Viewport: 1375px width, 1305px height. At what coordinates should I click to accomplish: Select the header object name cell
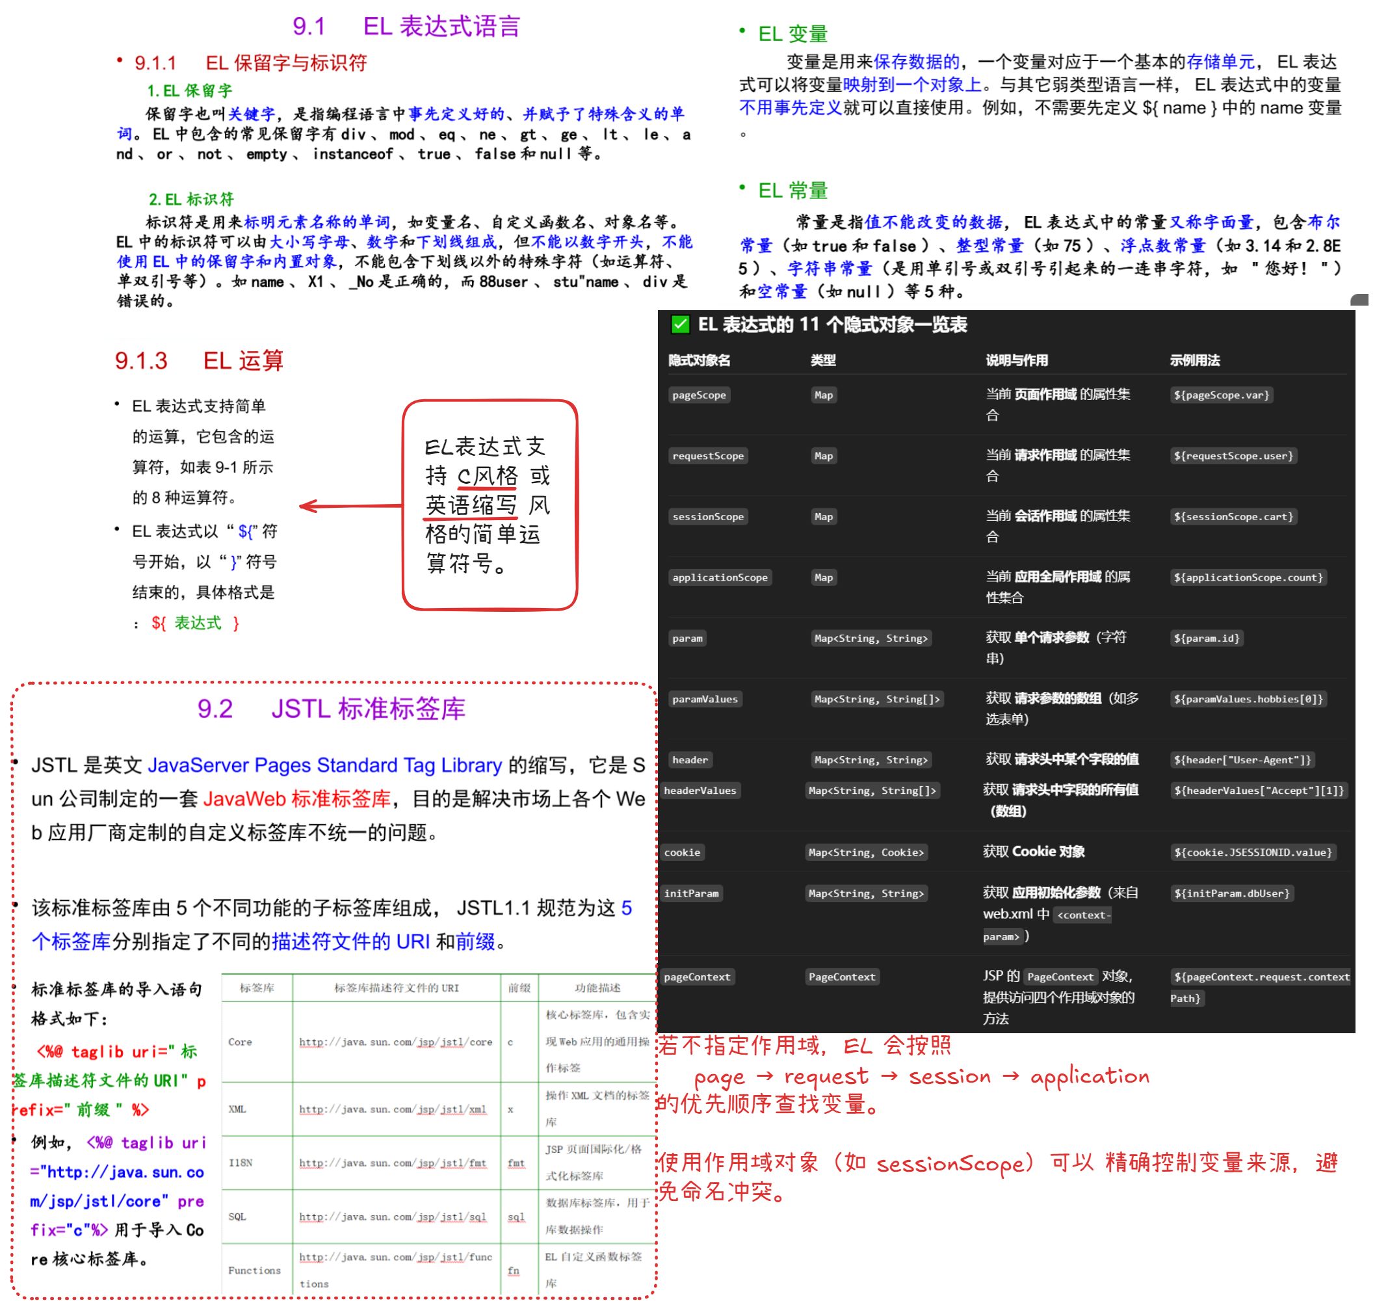tap(691, 761)
